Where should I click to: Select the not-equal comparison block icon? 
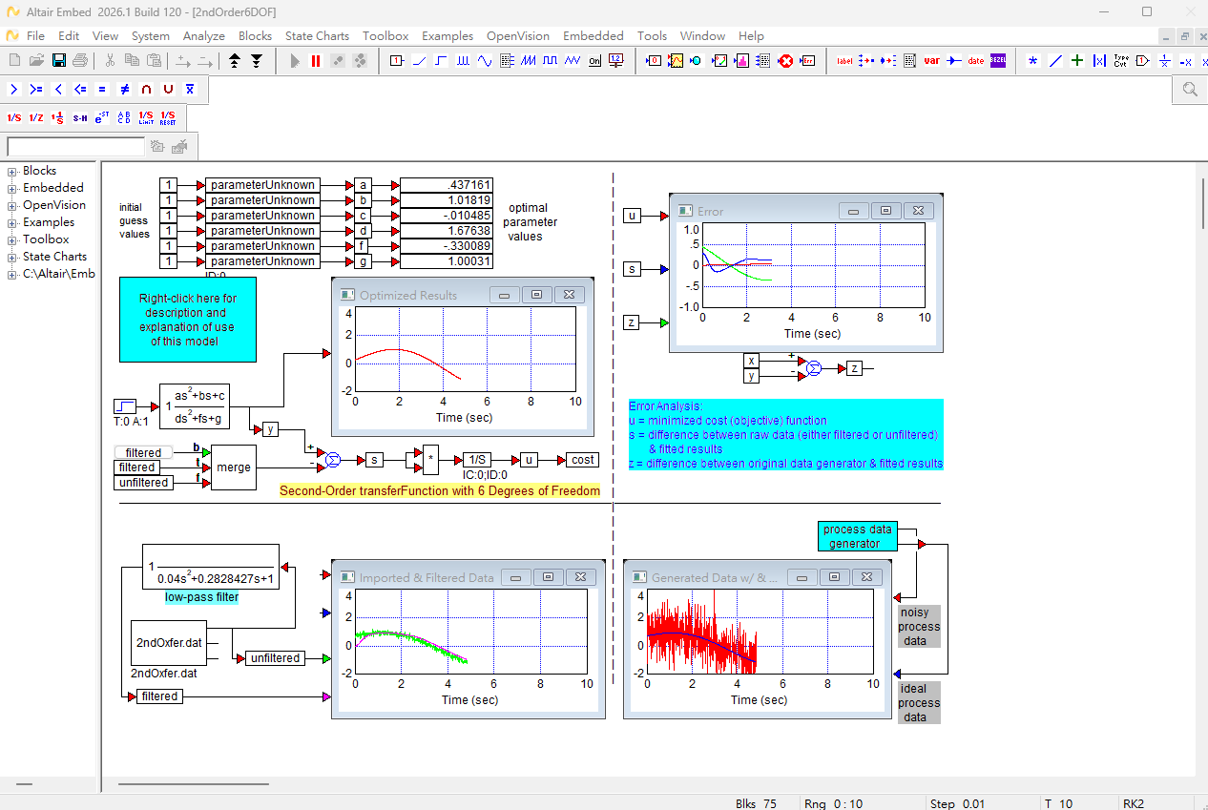[x=124, y=89]
